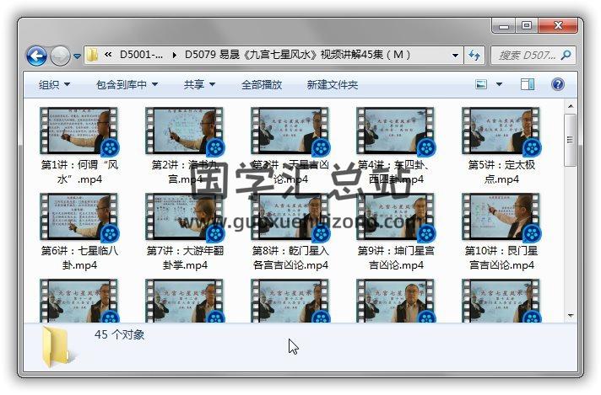601x395 pixels.
Task: Toggle the preview pane icon
Action: (528, 85)
